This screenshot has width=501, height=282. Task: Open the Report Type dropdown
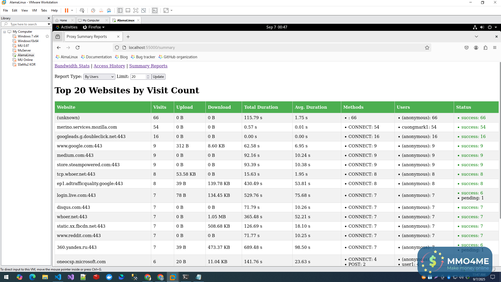tap(99, 77)
